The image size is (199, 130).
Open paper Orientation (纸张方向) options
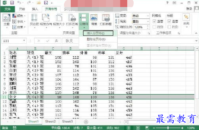[x=46, y=21]
